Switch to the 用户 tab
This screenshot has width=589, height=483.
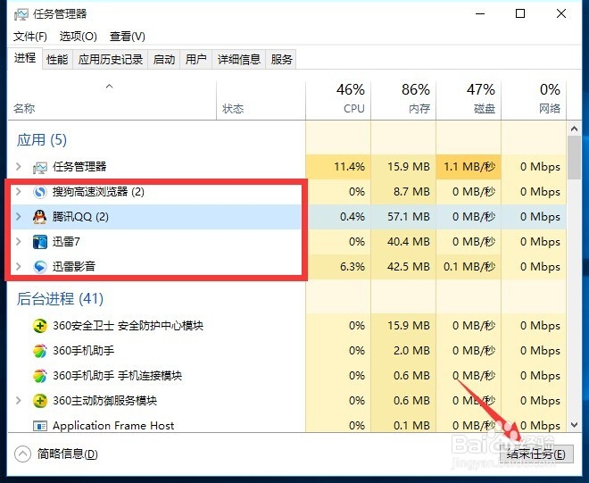(x=195, y=60)
